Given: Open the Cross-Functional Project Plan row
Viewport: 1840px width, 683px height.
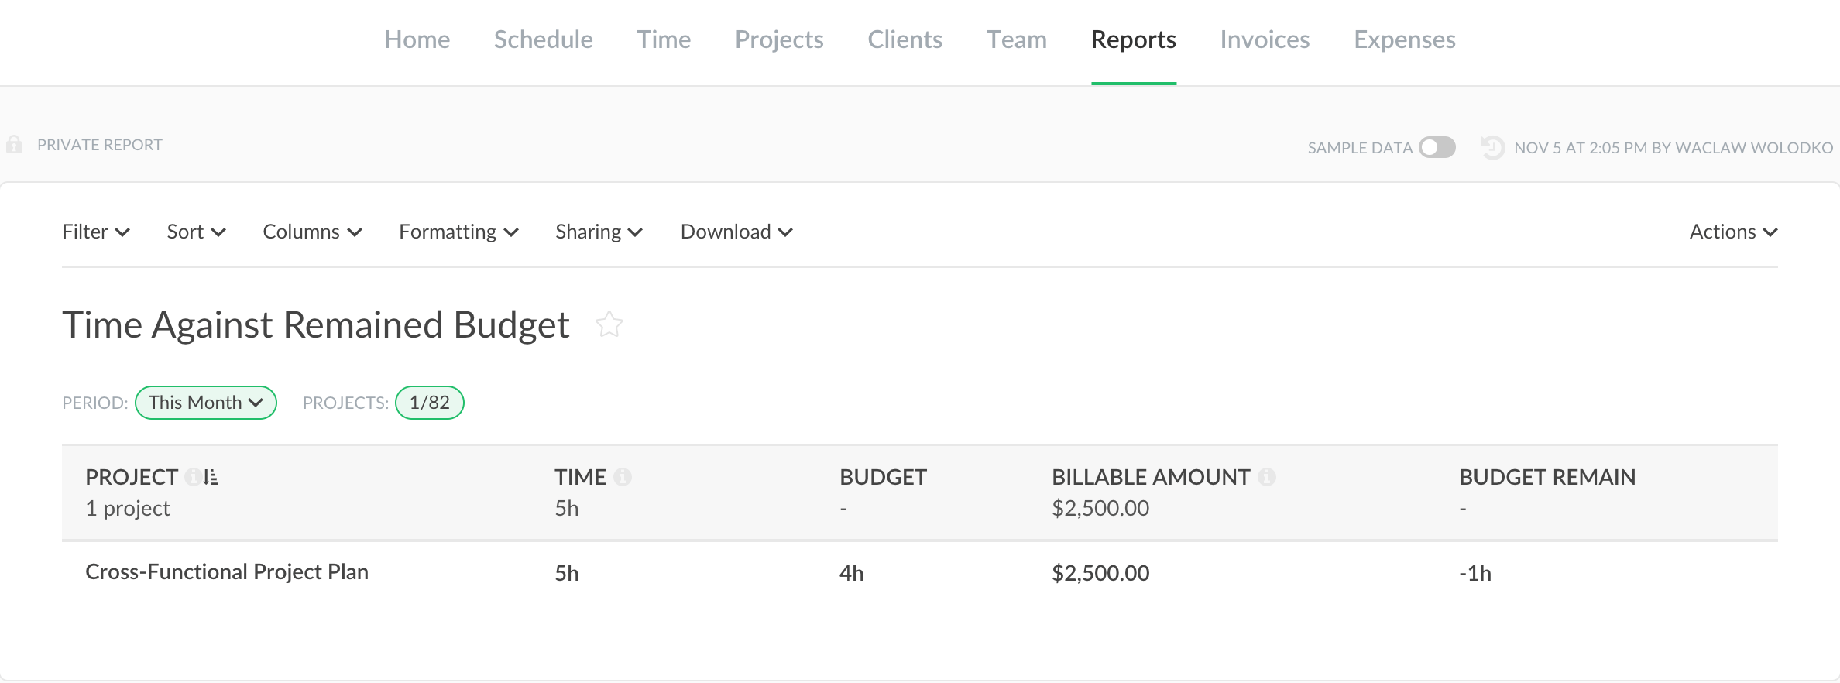Looking at the screenshot, I should [x=227, y=572].
